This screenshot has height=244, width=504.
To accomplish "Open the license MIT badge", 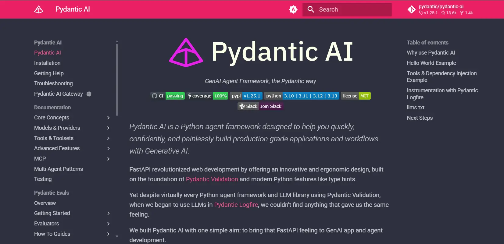I will coord(356,96).
